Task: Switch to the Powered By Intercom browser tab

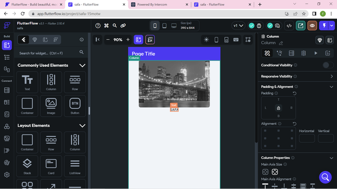Action: pyautogui.click(x=158, y=5)
